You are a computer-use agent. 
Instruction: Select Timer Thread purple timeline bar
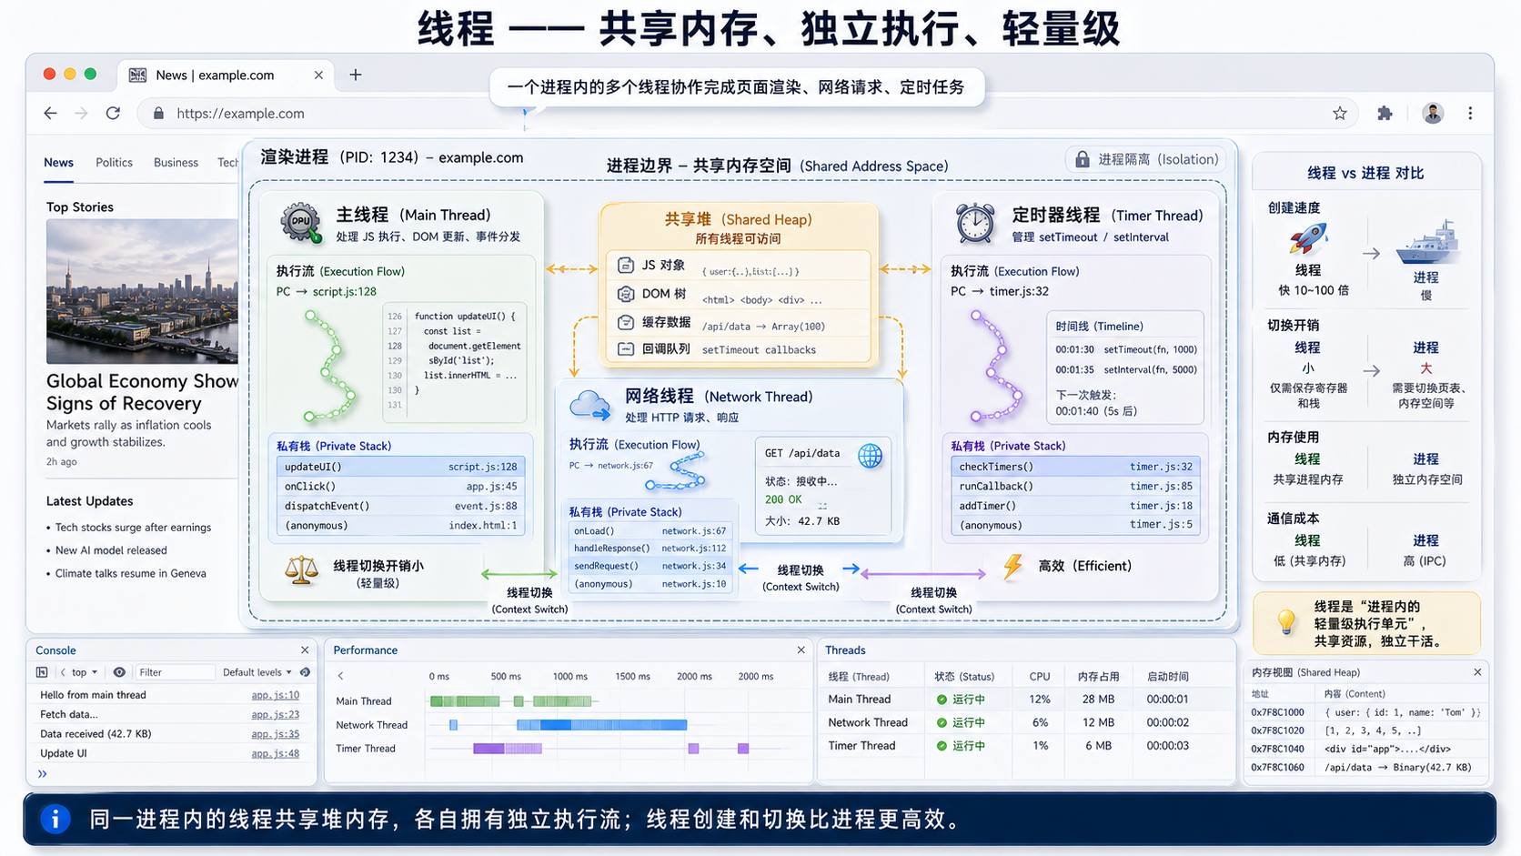508,749
